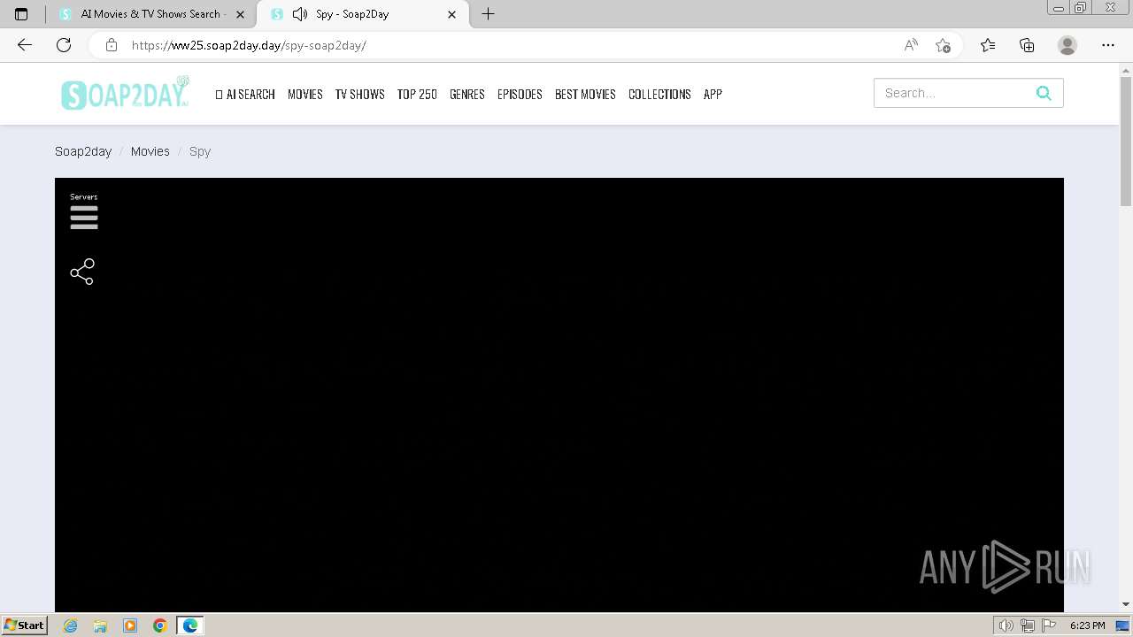The width and height of the screenshot is (1133, 637).
Task: Click the Soap2Day site logo
Action: click(x=125, y=93)
